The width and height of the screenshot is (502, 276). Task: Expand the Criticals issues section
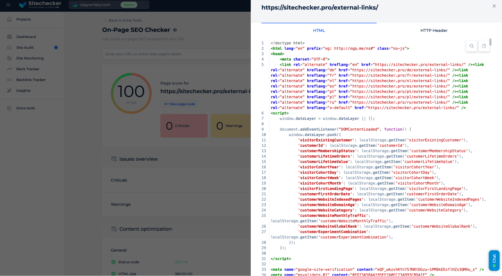coord(119,180)
